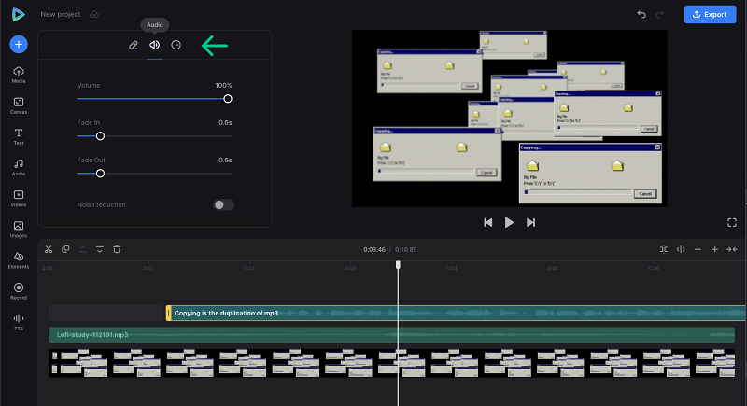Click the New project title
The height and width of the screenshot is (406, 747).
pos(61,14)
